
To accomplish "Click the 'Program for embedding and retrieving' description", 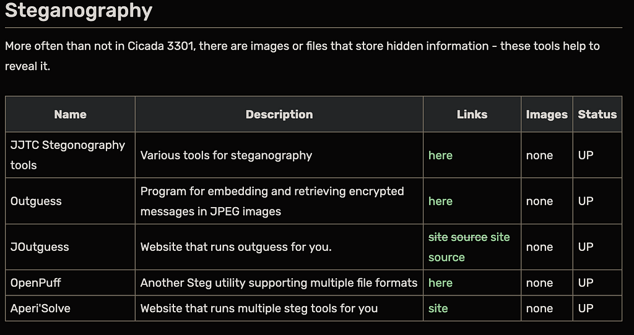I will pyautogui.click(x=272, y=201).
